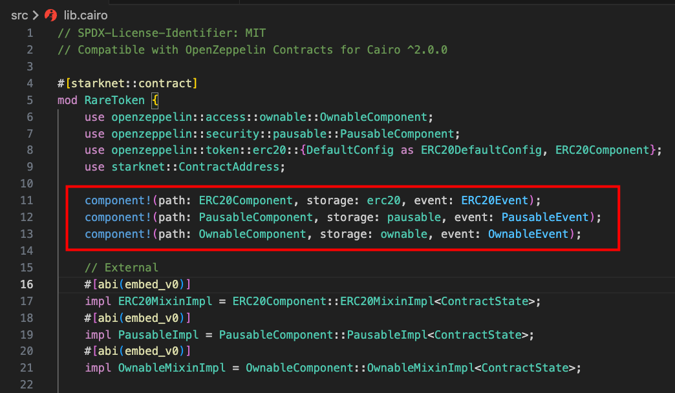Click OwnableComponent in the line 6 import
The image size is (675, 393).
click(374, 117)
